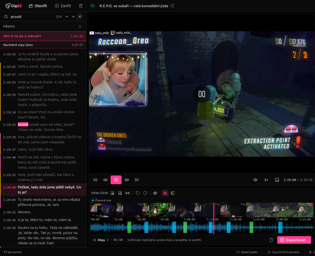
Task: Click the R.E.P.O. se subaří video title
Action: tap(134, 6)
